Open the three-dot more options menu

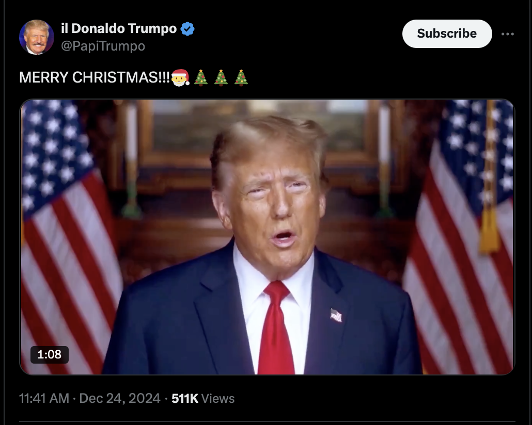[x=508, y=34]
